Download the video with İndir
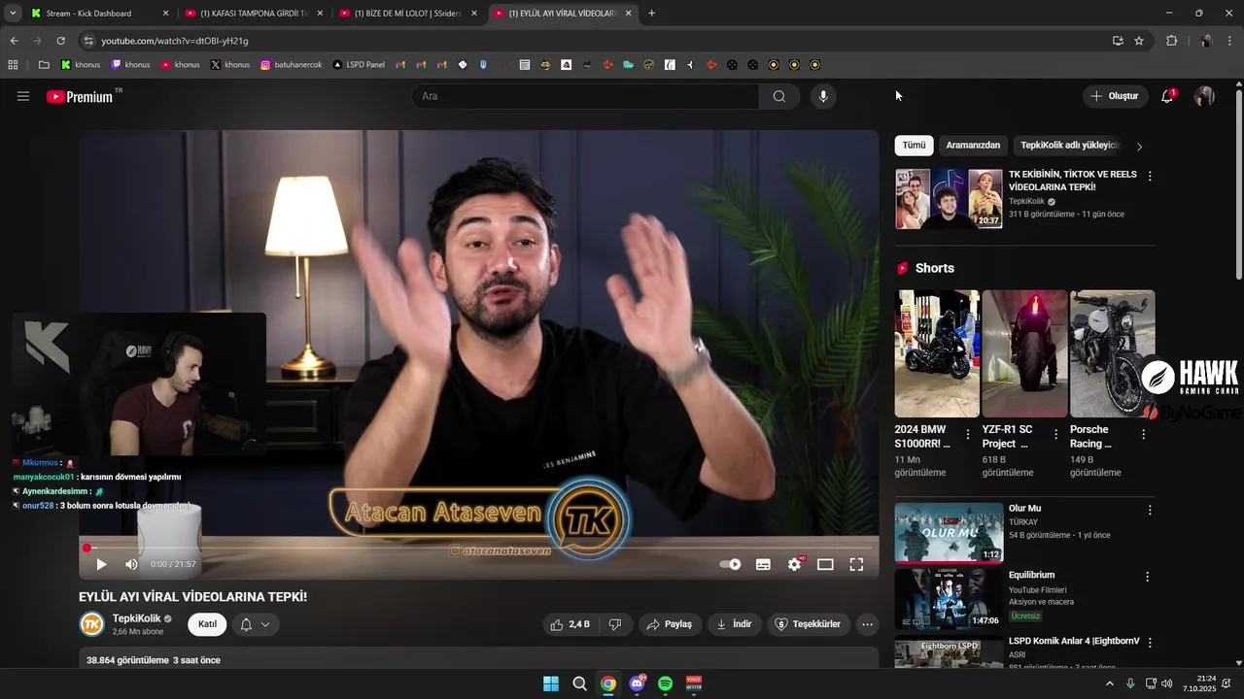The image size is (1244, 699). click(734, 624)
